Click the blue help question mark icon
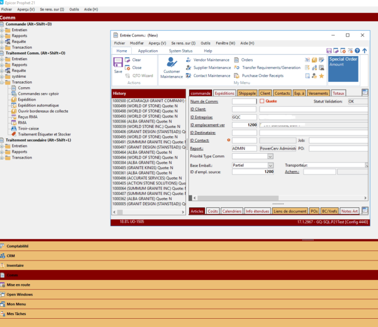Viewport: 378px width, 327px height. 357,51
